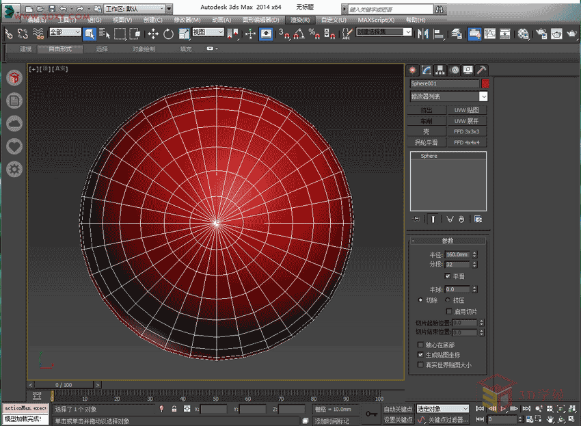Open the Utilities hammer panel tab
The width and height of the screenshot is (581, 426).
(482, 70)
